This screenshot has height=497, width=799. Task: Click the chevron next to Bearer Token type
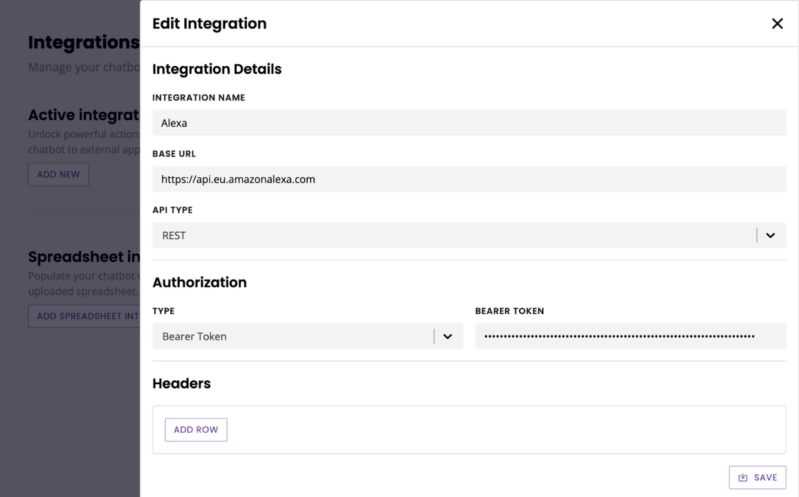point(448,336)
